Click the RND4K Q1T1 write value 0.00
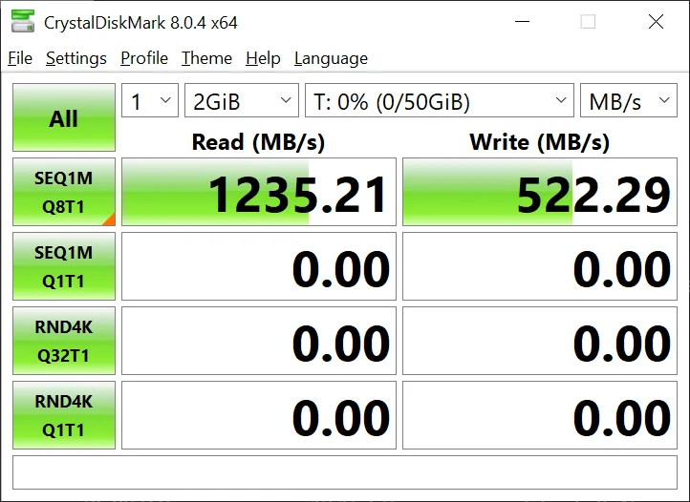 (540, 415)
